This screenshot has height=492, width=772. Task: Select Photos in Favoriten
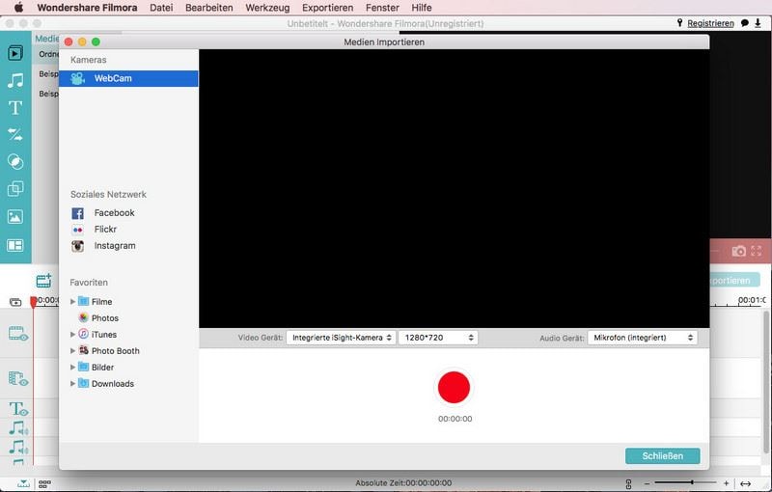pos(105,318)
